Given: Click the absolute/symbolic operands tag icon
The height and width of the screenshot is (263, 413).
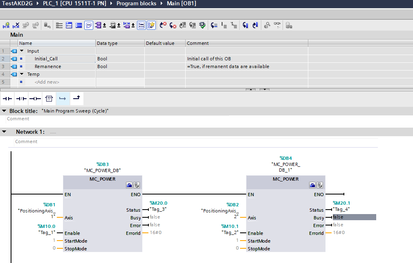Looking at the screenshot, I should pos(98,25).
